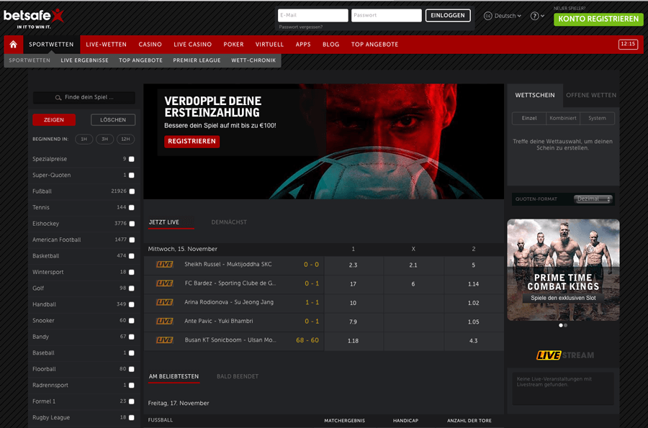Click the ZEIGEN filter button

tap(54, 119)
